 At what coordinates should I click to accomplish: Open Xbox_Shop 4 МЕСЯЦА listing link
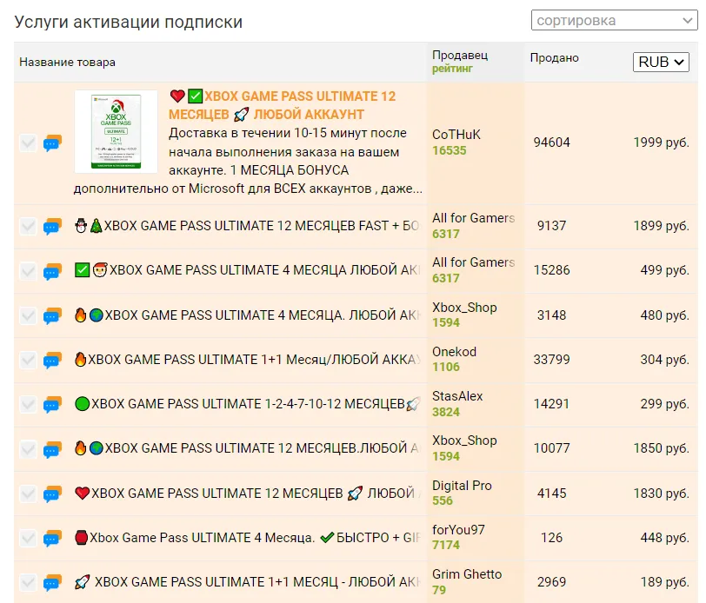(247, 315)
